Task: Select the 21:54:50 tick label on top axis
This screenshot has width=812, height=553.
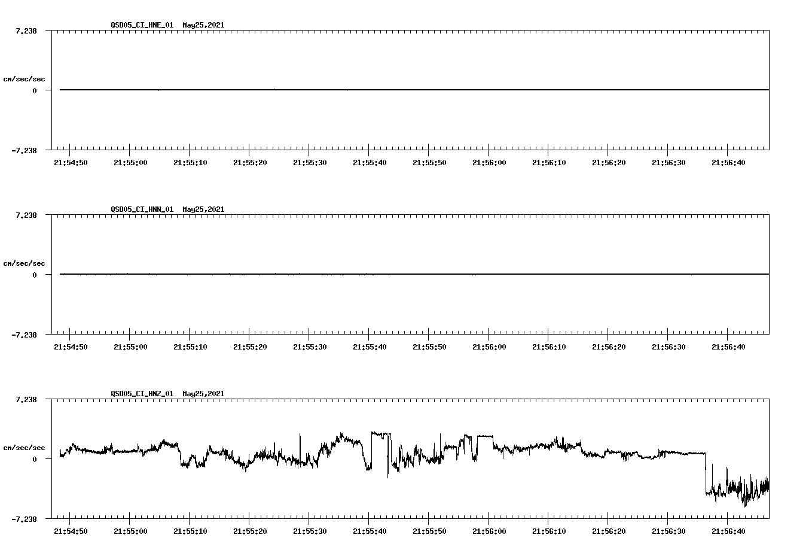Action: click(71, 162)
